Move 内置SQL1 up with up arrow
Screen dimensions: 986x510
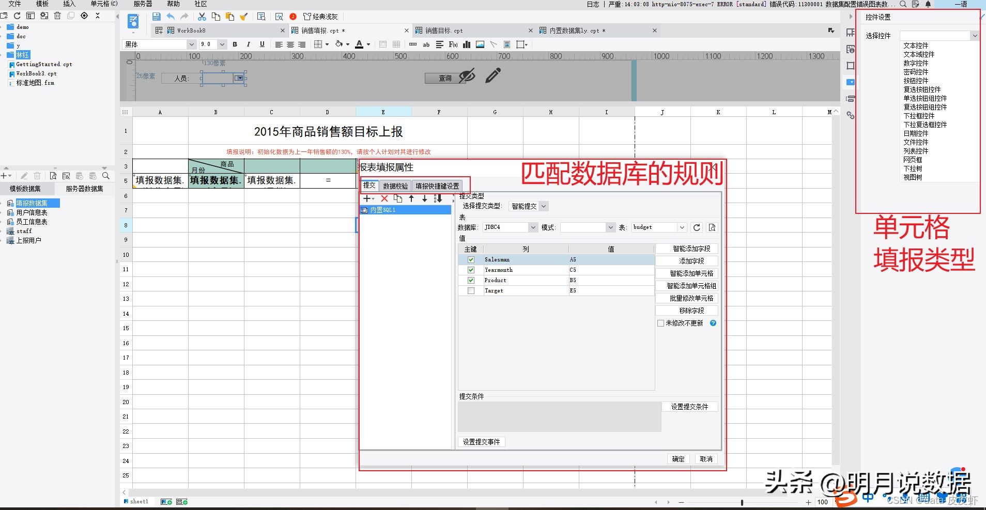(411, 198)
